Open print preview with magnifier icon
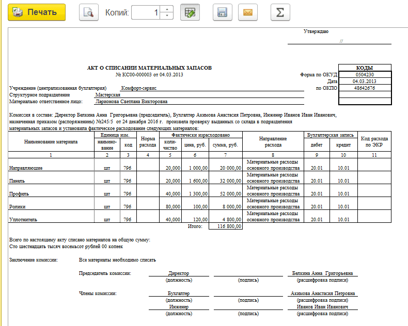The width and height of the screenshot is (408, 326). 89,12
